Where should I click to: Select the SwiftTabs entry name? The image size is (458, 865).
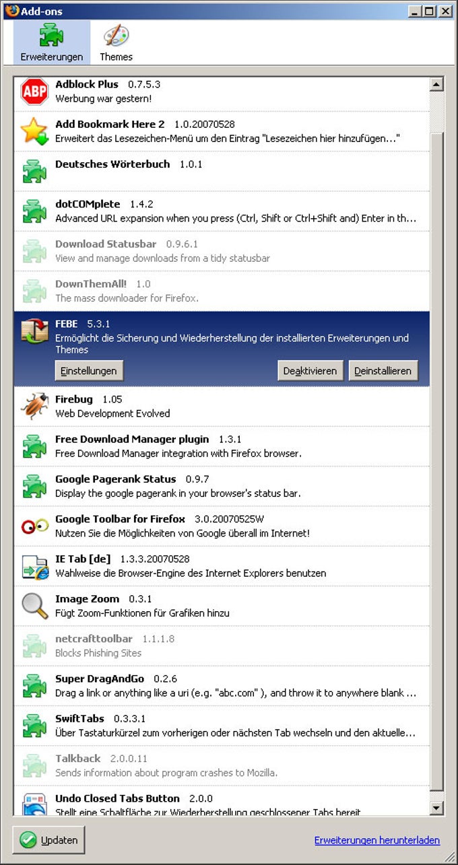click(x=79, y=719)
